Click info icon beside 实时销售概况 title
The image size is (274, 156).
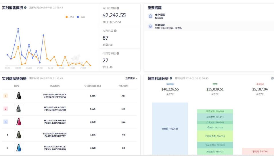[25, 7]
